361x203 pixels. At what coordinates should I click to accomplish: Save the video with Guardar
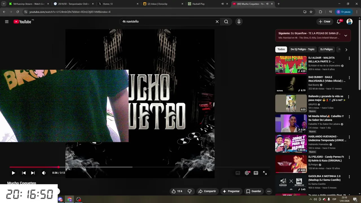[254, 191]
